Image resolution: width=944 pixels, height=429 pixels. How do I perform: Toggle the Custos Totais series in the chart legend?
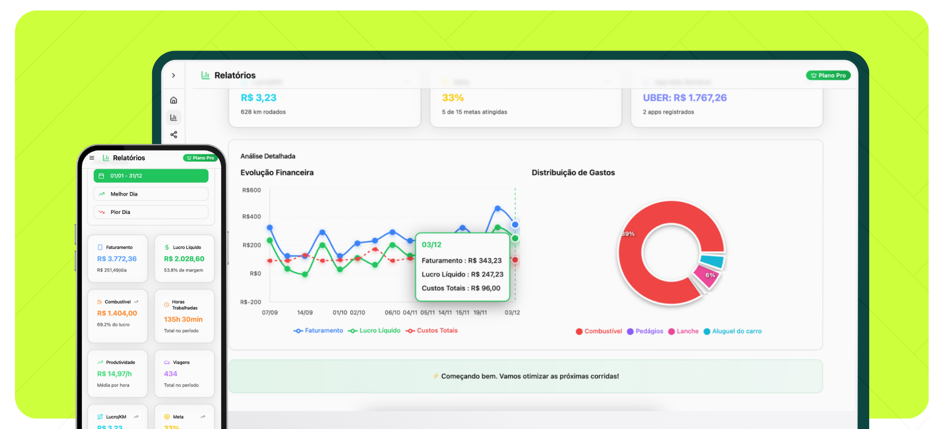pos(431,330)
